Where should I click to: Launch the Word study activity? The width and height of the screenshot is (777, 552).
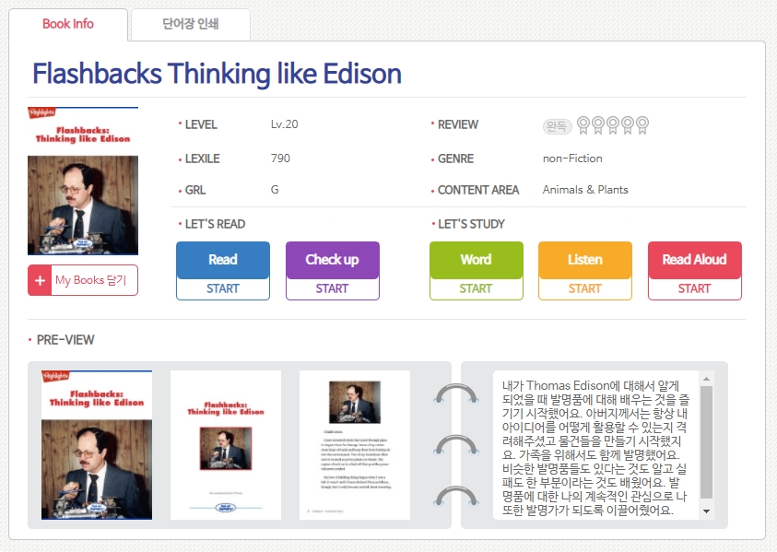(477, 271)
